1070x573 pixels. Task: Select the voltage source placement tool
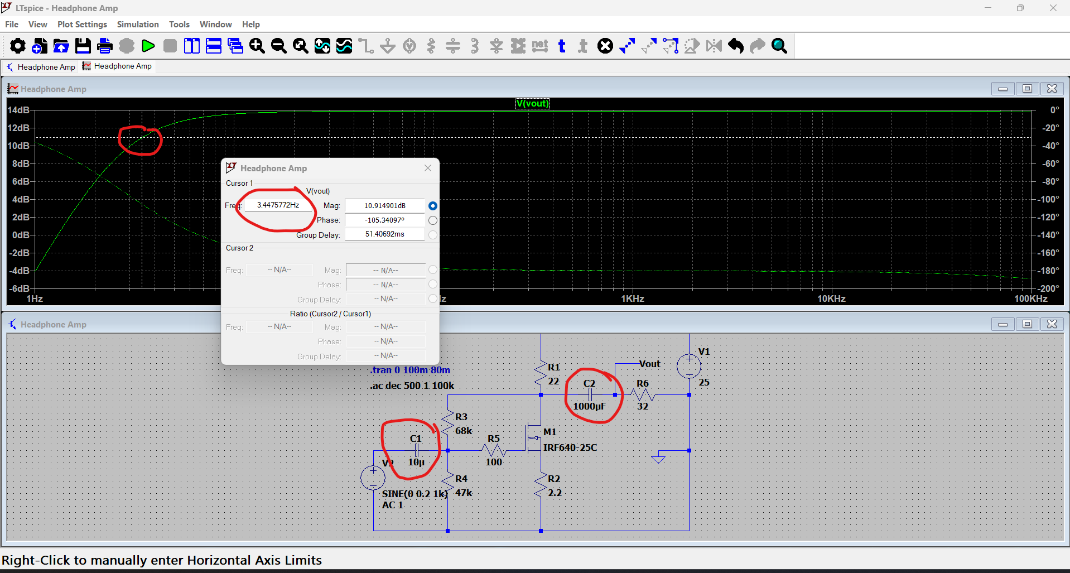[x=409, y=46]
